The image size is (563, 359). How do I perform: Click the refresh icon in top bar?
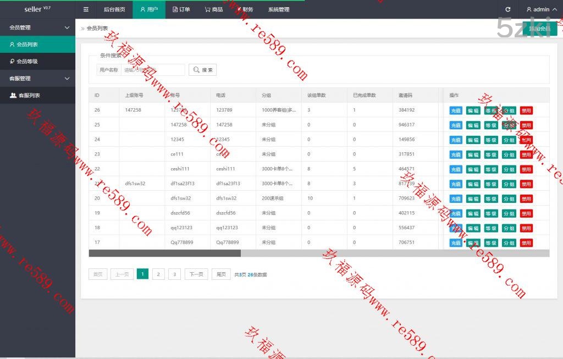click(507, 9)
